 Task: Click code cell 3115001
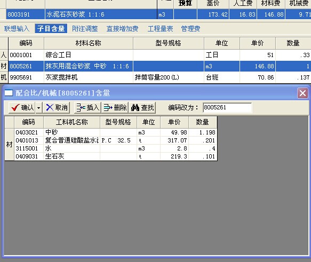[x=29, y=148]
